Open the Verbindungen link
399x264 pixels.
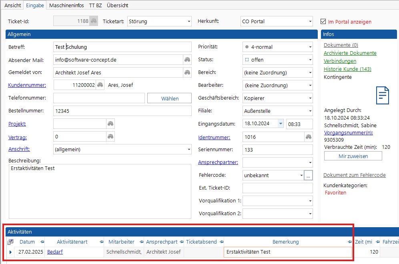point(340,61)
